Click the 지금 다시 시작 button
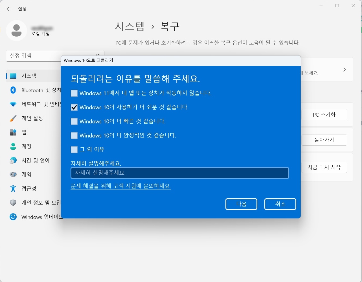This screenshot has width=362, height=282. (x=324, y=167)
